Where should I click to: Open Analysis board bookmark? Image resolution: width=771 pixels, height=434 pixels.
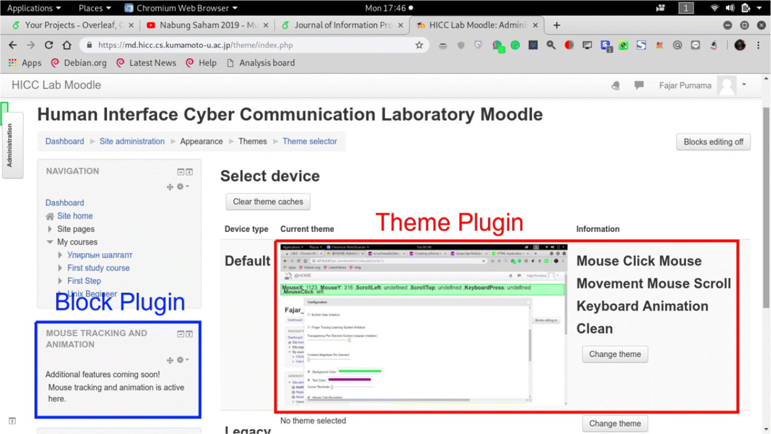[x=261, y=63]
